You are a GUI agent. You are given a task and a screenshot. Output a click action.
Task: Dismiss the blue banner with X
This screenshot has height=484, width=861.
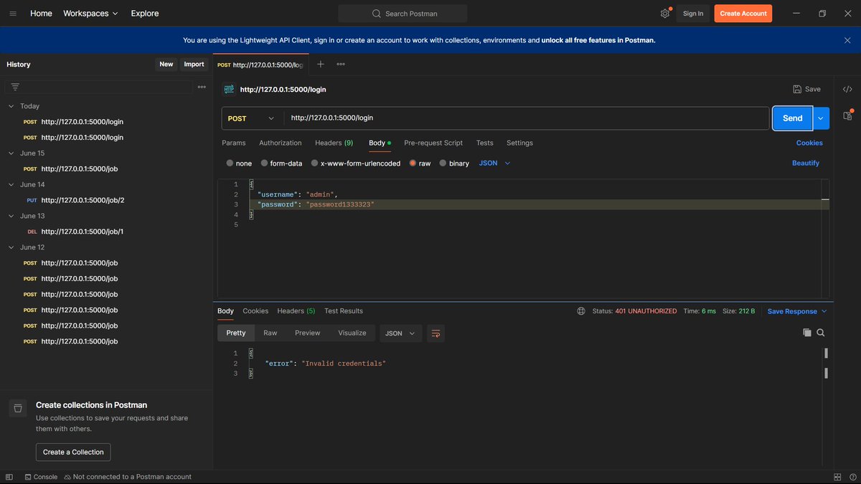pos(847,41)
